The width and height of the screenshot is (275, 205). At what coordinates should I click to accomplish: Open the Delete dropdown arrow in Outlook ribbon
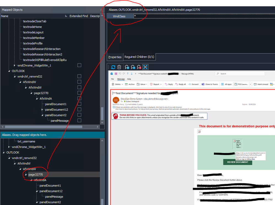(x=122, y=84)
